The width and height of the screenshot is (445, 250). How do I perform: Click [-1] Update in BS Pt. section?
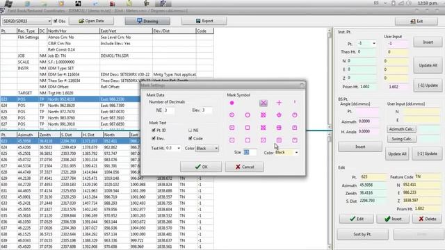point(427,153)
